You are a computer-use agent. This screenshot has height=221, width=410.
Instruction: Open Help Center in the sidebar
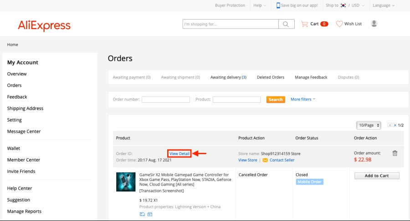pos(20,188)
